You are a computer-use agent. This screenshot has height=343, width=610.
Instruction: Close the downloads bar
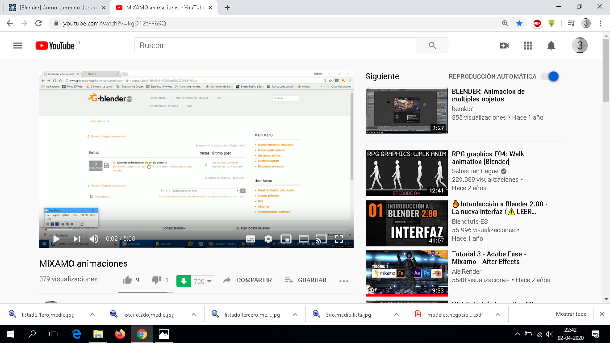pos(602,314)
